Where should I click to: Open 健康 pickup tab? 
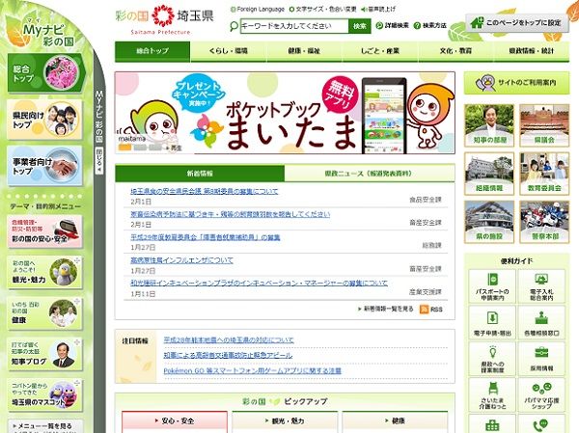(395, 420)
